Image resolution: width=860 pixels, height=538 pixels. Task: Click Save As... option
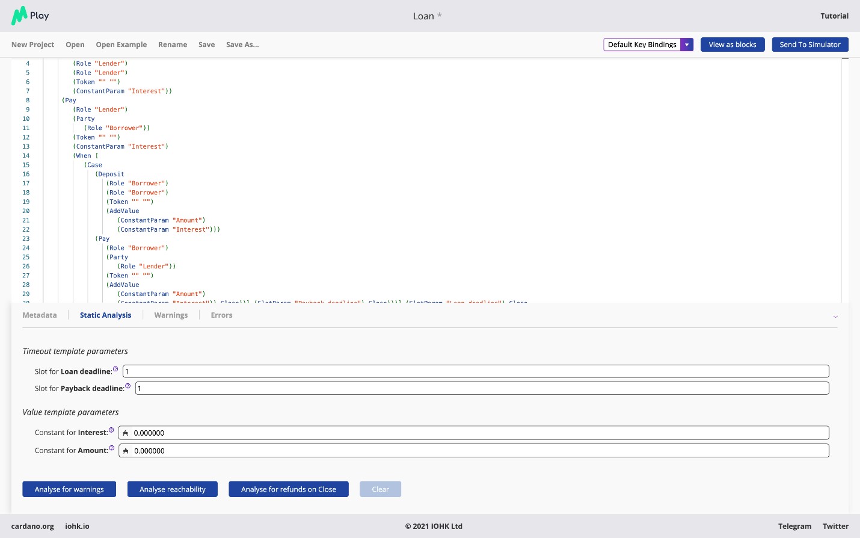click(242, 45)
